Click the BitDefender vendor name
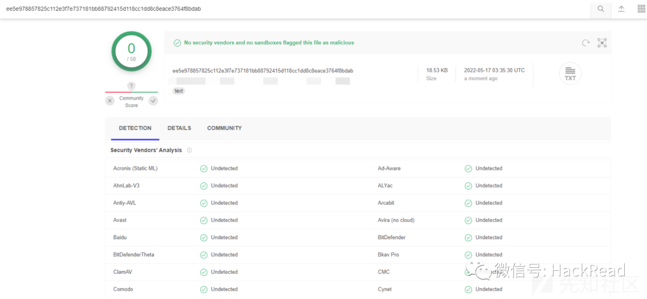The image size is (647, 299). (x=392, y=237)
